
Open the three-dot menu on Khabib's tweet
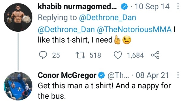(178, 6)
